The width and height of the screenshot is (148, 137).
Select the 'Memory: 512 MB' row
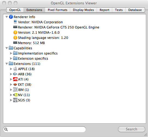(x=31, y=43)
